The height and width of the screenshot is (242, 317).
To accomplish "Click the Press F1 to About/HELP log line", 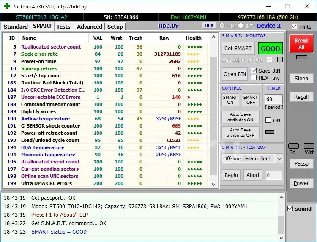I will tap(60, 215).
